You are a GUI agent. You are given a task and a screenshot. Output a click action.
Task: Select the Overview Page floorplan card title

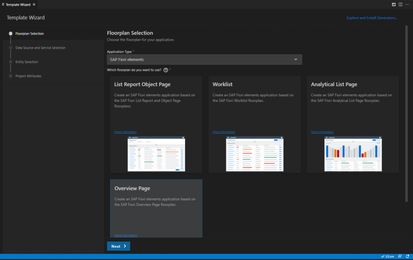(132, 188)
